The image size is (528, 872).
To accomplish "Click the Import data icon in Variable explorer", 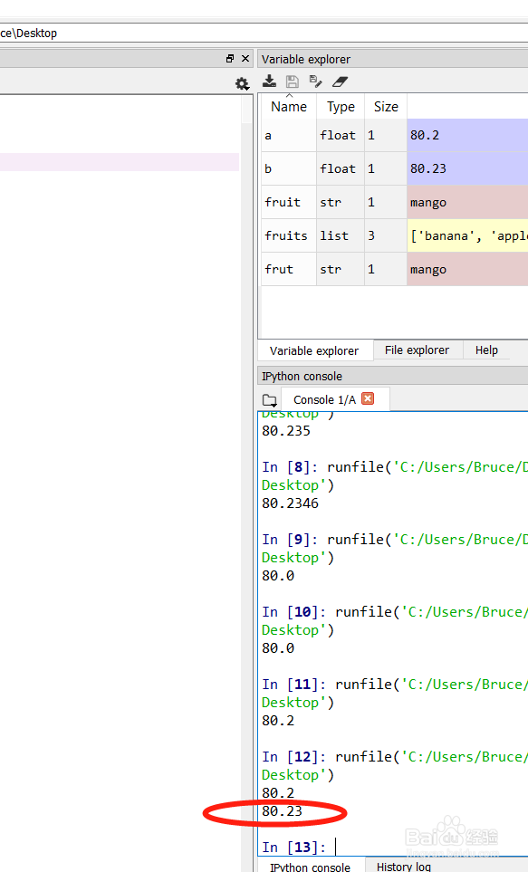I will tap(269, 81).
